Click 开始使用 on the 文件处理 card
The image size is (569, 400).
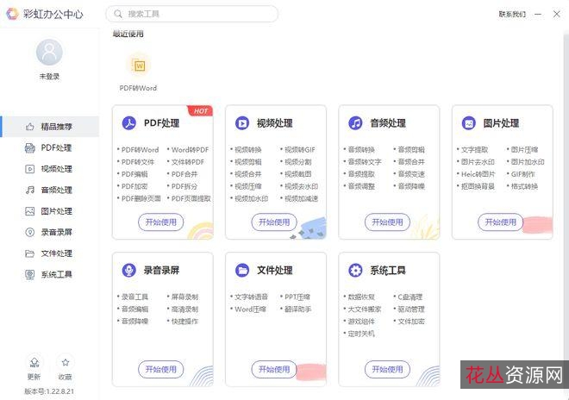point(274,369)
